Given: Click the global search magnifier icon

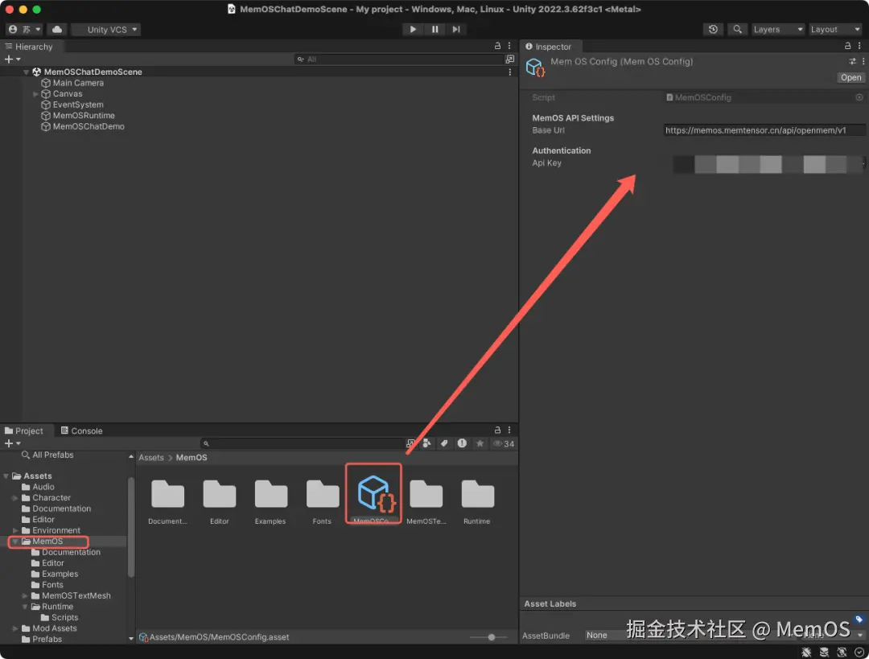Looking at the screenshot, I should point(737,30).
